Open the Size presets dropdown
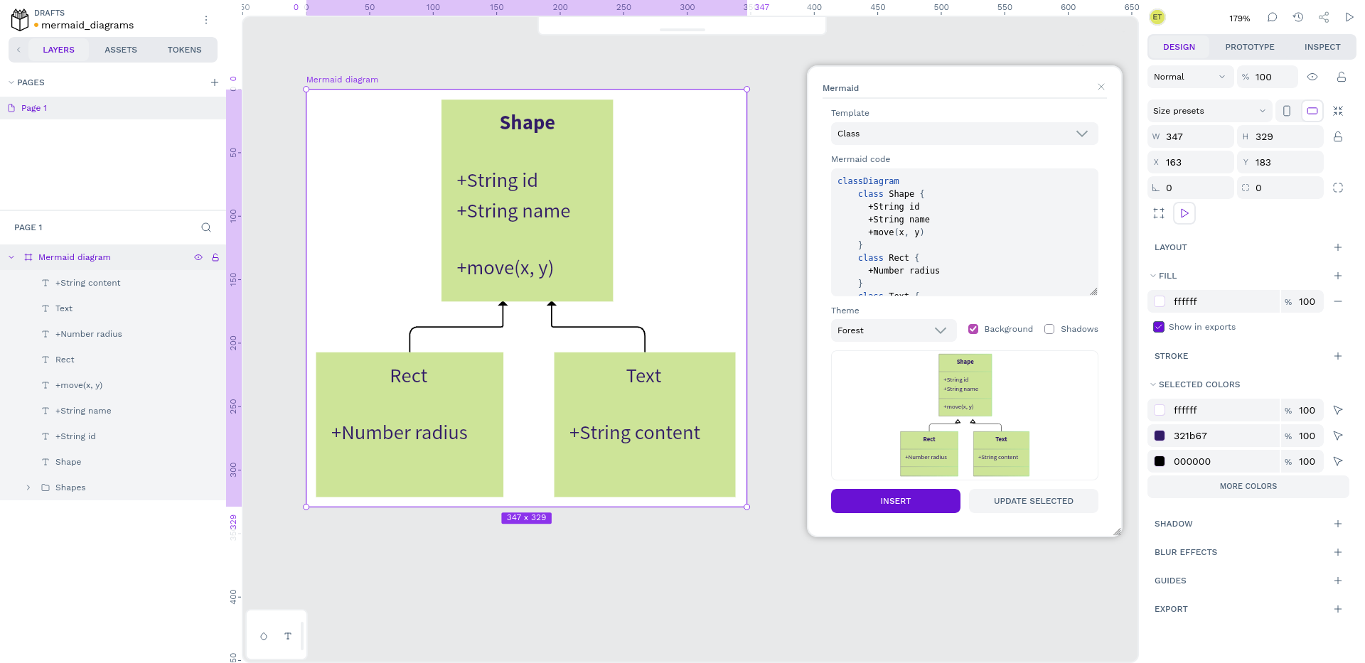 1209,111
